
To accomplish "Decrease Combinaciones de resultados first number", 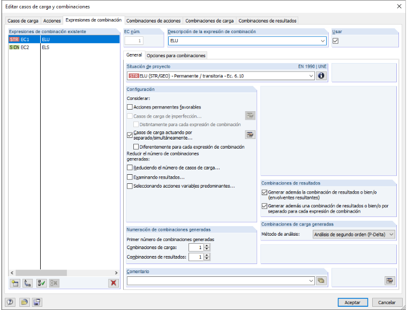I will (207, 259).
